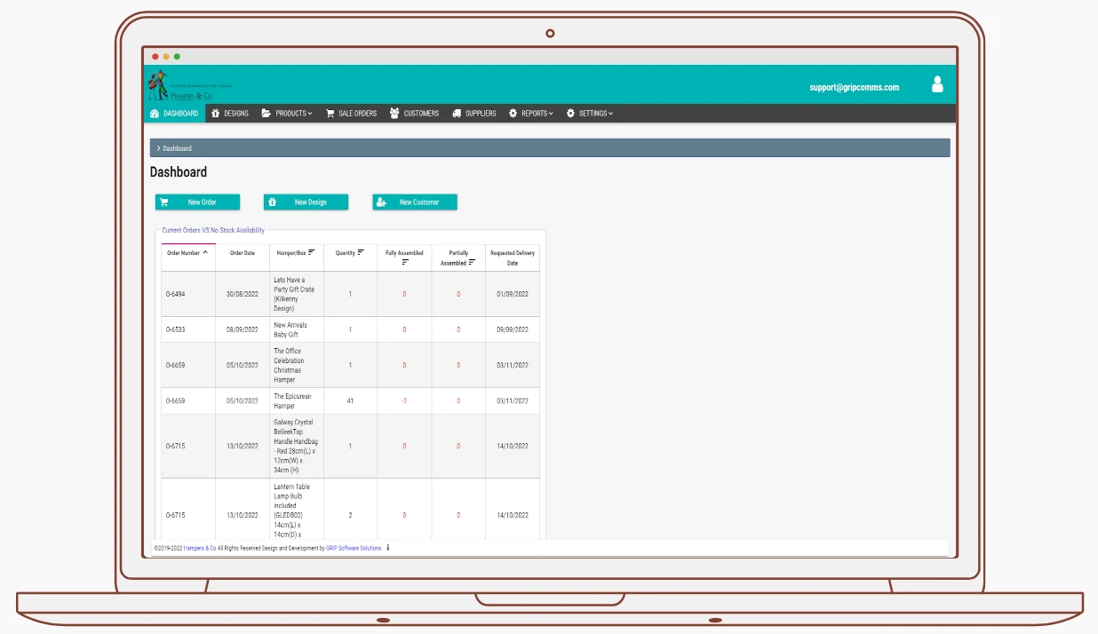Click the Hamper/Box sort icon
This screenshot has height=634, width=1098.
[x=312, y=252]
